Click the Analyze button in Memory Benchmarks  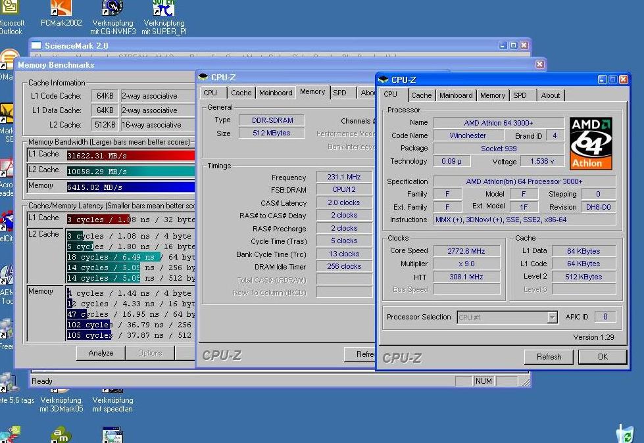(x=101, y=353)
